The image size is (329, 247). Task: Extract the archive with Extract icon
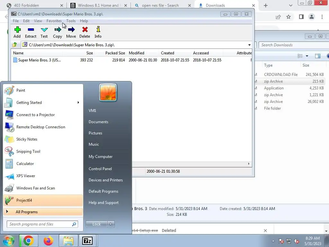[31, 32]
